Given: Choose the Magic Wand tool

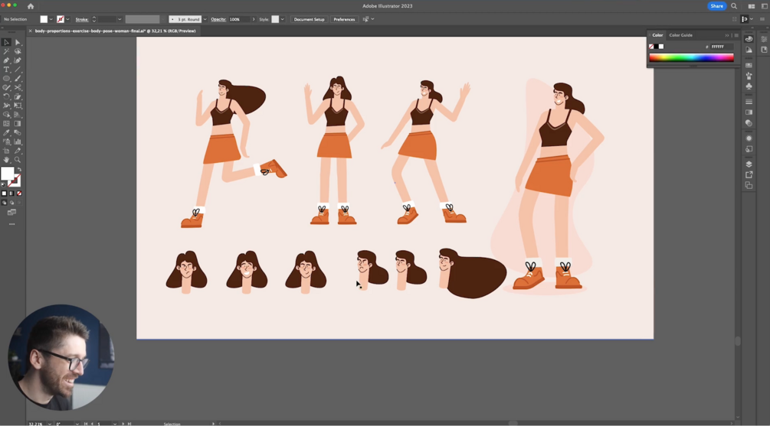Looking at the screenshot, I should [x=6, y=51].
